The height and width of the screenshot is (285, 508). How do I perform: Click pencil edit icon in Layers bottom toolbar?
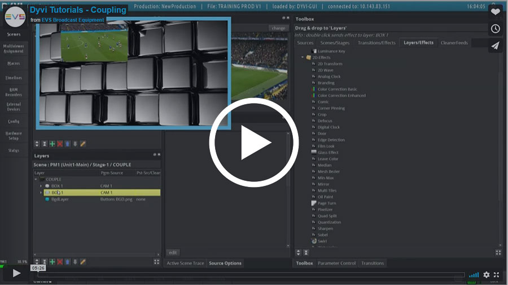pos(82,262)
